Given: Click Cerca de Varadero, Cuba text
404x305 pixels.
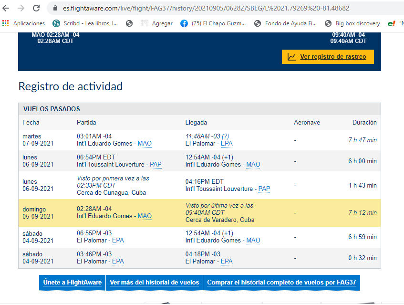Looking at the screenshot, I should 220,220.
